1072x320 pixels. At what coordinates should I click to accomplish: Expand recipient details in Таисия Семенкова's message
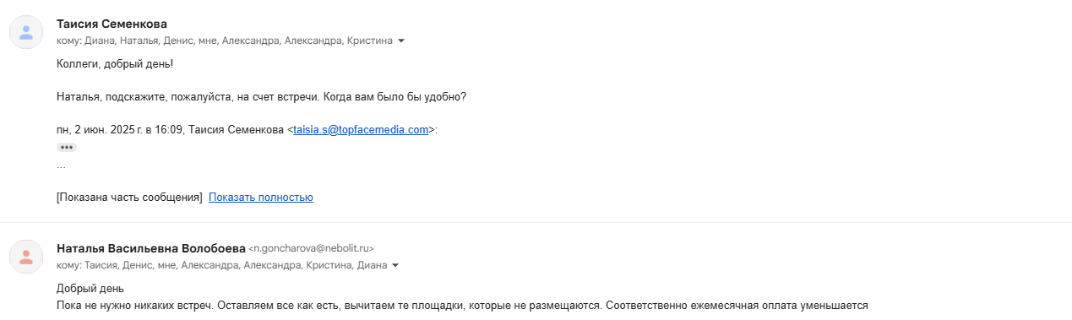[x=401, y=41]
